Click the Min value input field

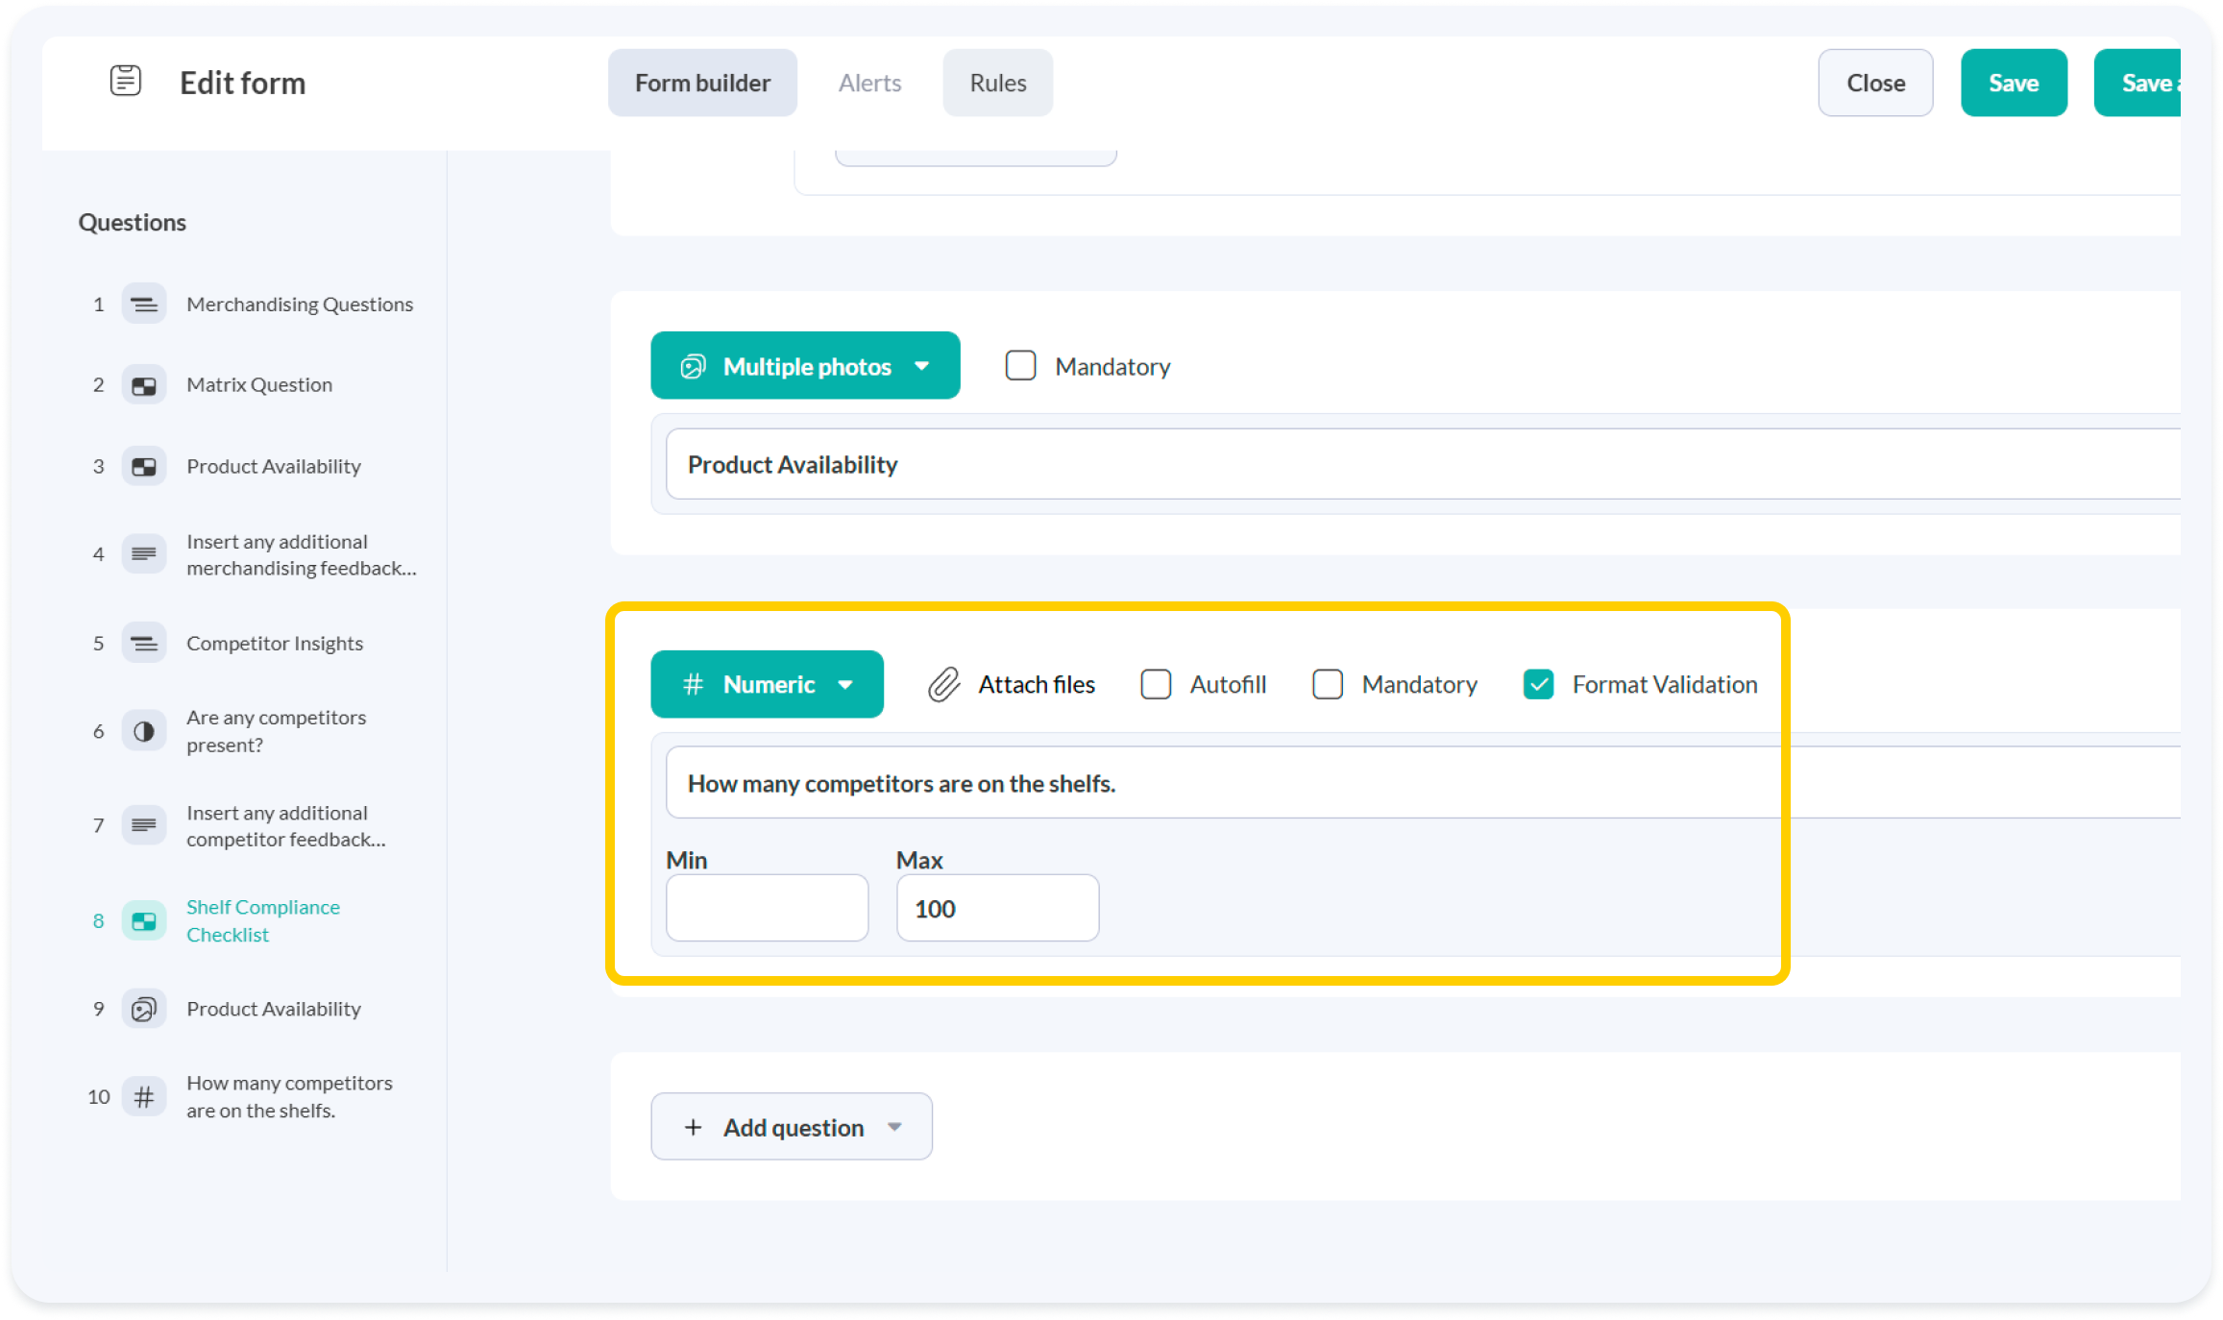tap(768, 908)
